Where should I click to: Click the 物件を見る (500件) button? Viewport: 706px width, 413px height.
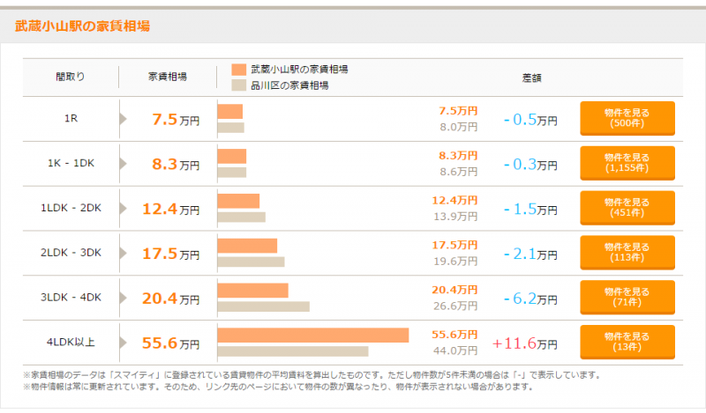point(627,119)
